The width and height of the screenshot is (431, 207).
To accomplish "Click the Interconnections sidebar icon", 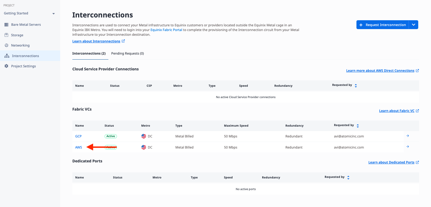I will 7,56.
